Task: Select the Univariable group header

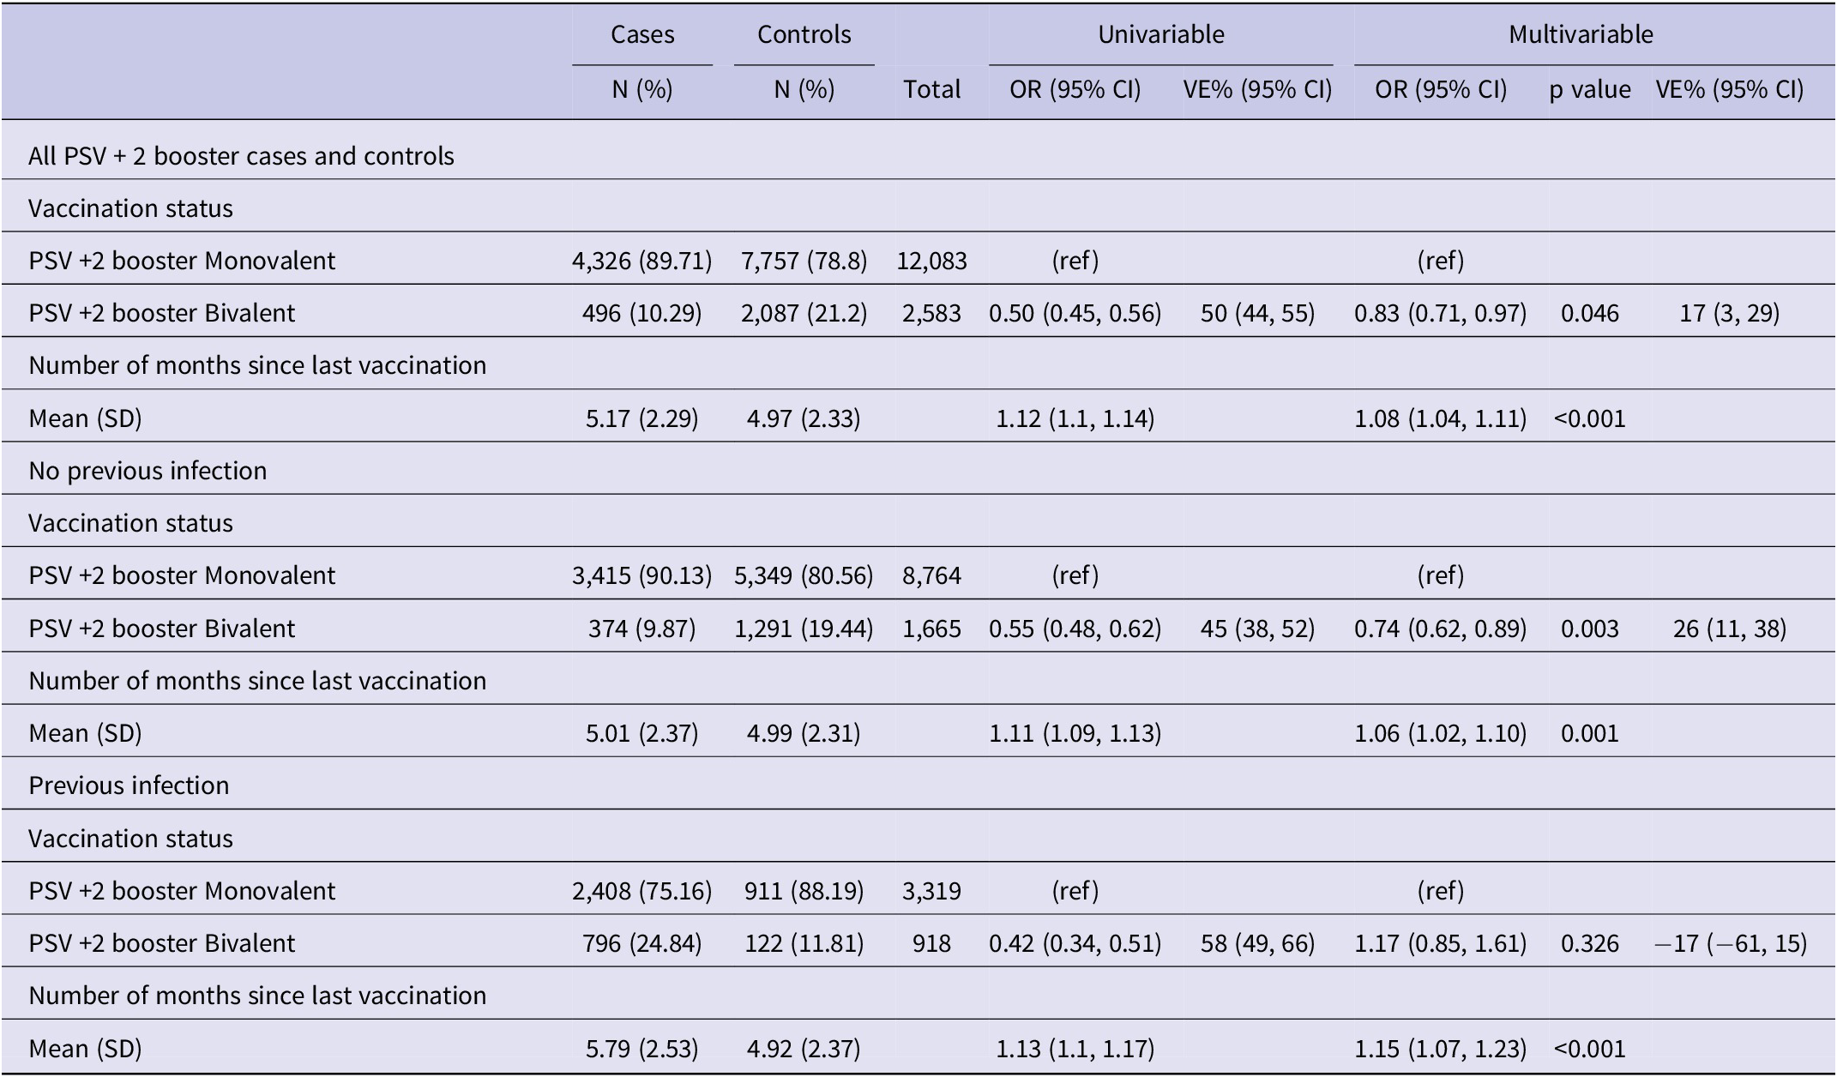Action: [x=1160, y=34]
